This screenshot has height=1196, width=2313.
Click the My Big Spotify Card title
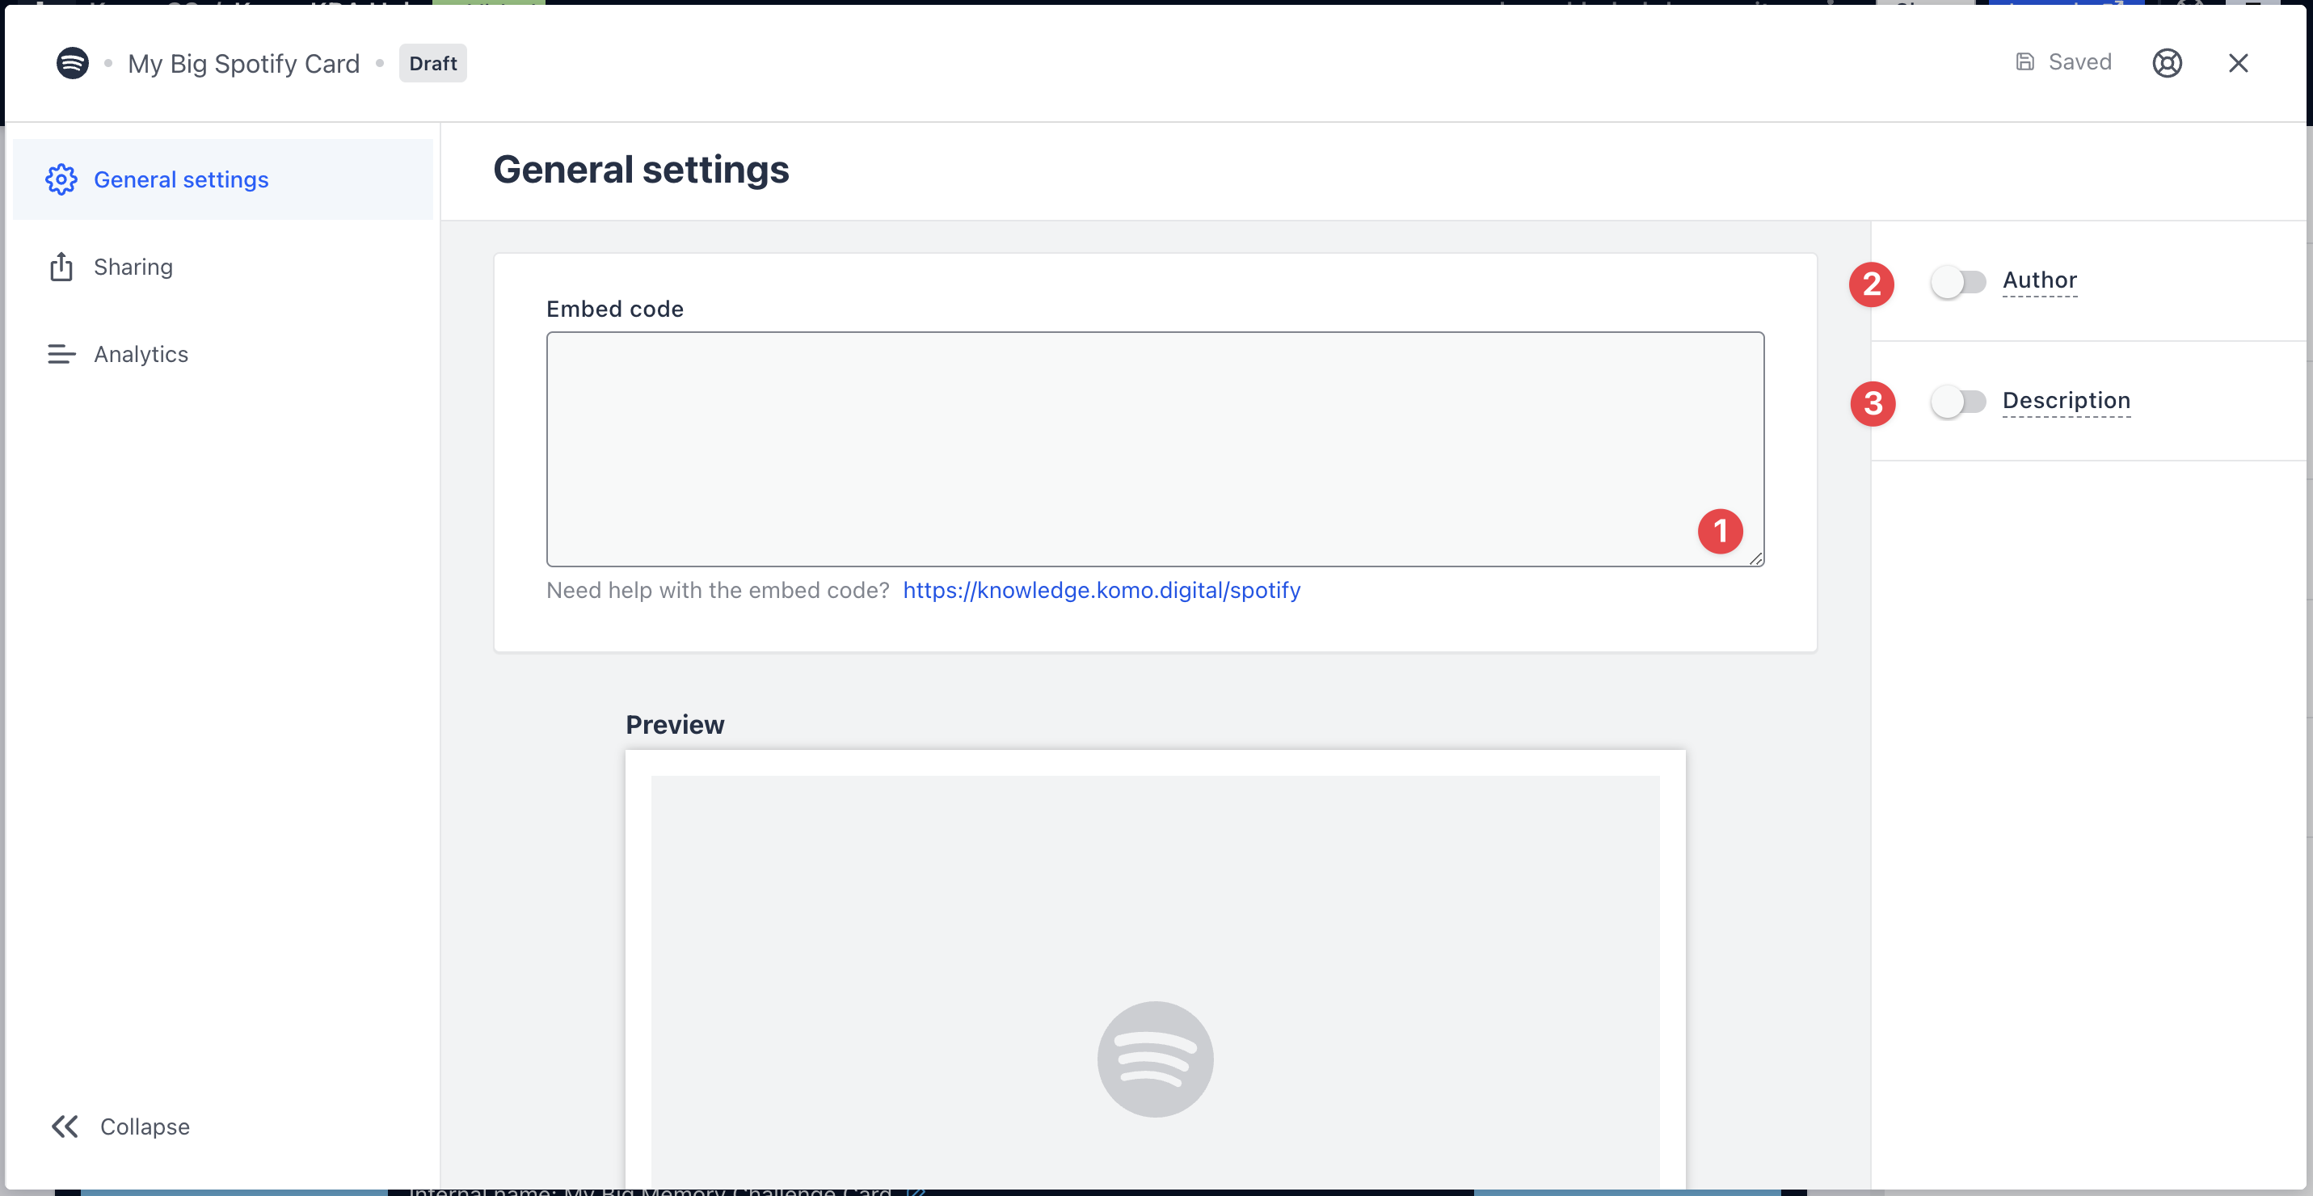point(243,63)
